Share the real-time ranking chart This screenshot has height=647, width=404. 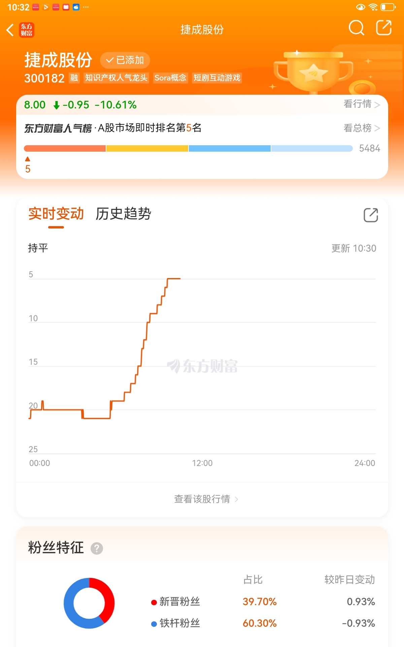pos(371,215)
